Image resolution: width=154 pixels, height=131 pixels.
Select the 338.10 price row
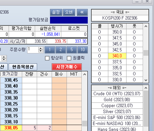pos(11,122)
